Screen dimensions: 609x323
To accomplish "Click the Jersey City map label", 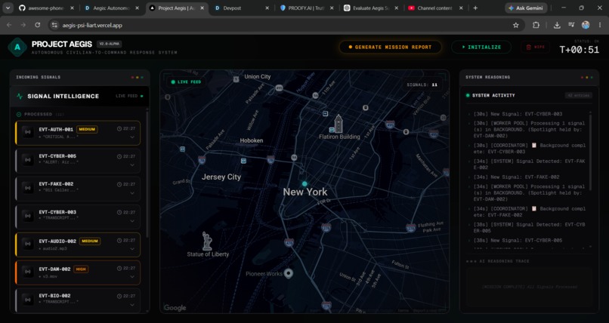I will (221, 177).
